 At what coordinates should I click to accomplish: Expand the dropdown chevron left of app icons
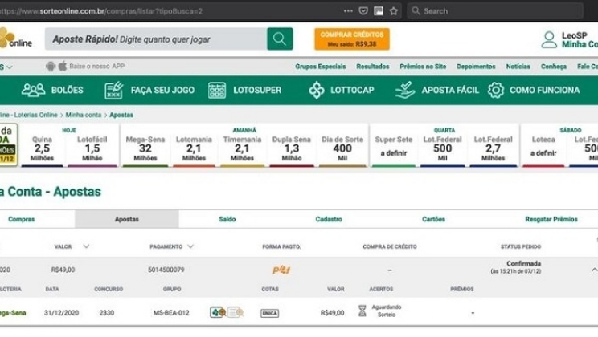9,67
